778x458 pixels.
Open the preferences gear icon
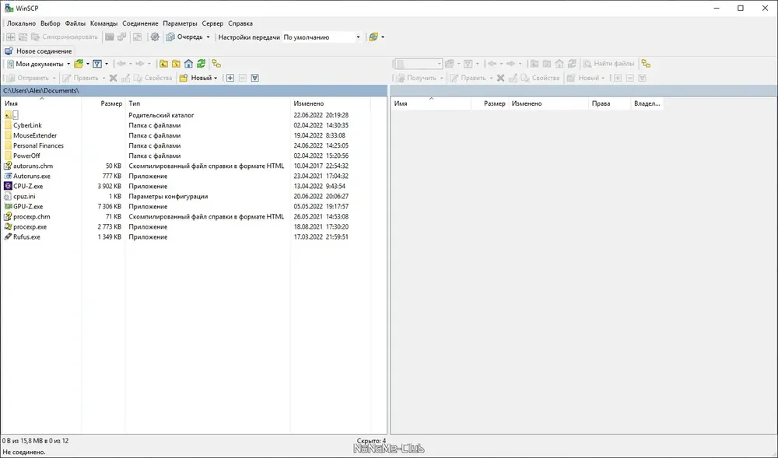point(155,37)
